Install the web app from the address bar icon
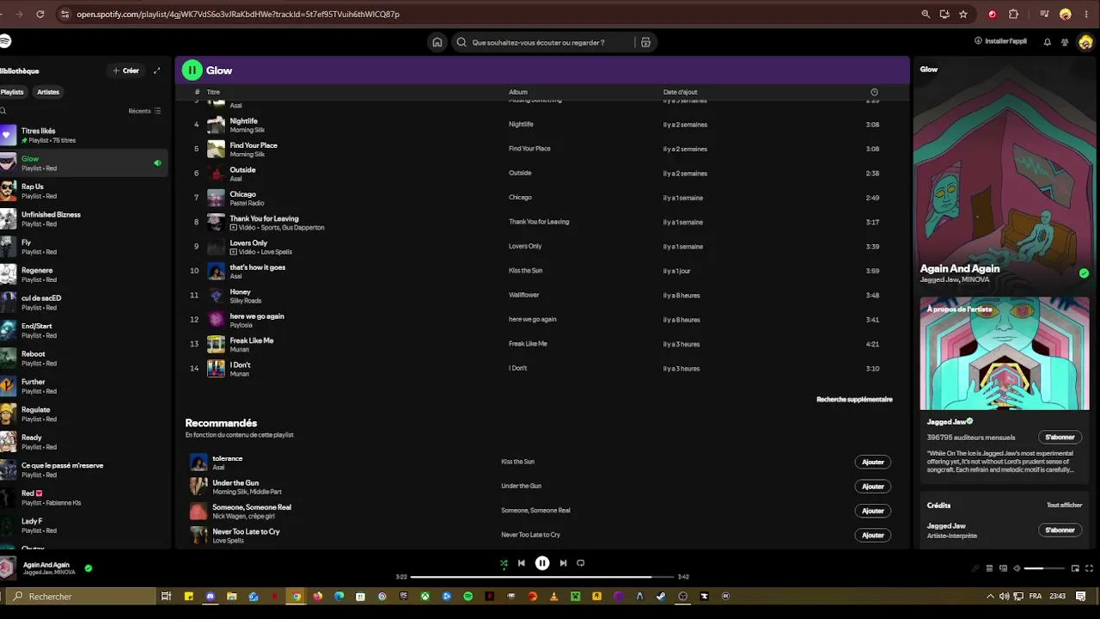The image size is (1100, 619). 944,14
